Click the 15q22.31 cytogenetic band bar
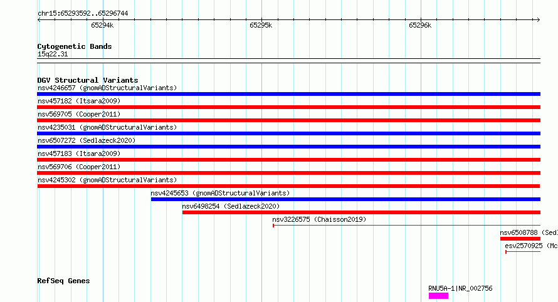 tap(288, 61)
